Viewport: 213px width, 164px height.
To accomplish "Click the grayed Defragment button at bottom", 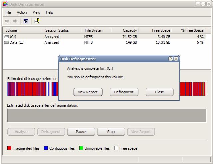I will [x=51, y=132].
